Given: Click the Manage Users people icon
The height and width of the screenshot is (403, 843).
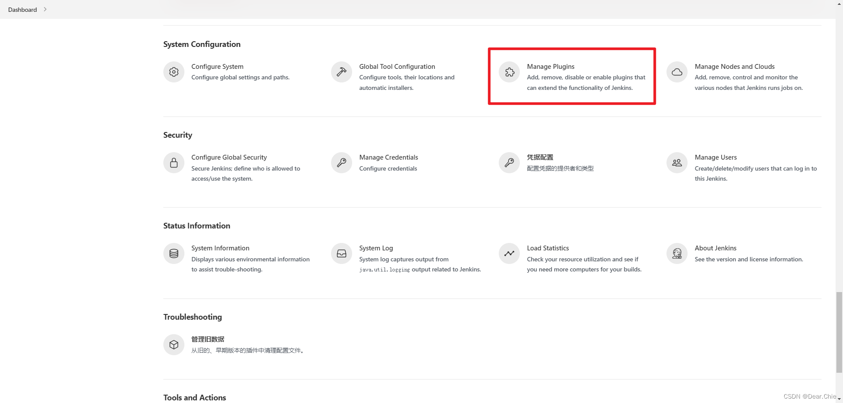Looking at the screenshot, I should tap(677, 163).
